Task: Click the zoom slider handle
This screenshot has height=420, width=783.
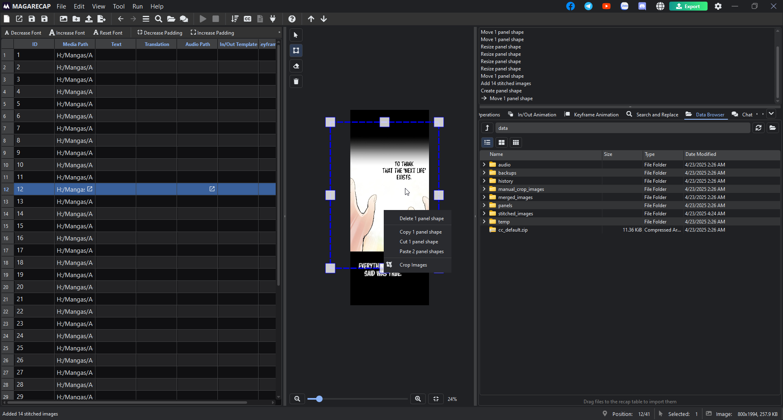Action: tap(319, 399)
